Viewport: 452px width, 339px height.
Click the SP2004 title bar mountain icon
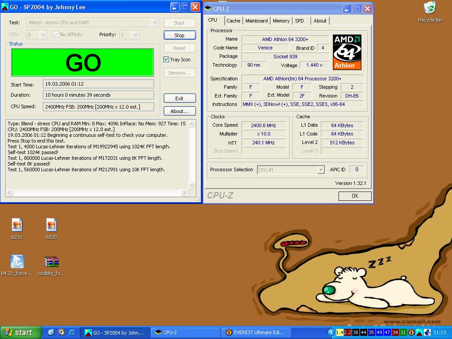click(x=4, y=7)
